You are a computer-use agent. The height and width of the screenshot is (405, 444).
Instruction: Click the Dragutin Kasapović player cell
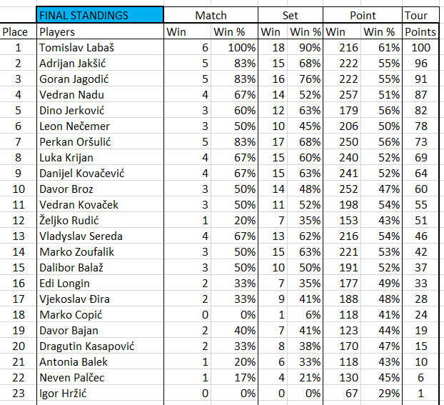coord(99,346)
